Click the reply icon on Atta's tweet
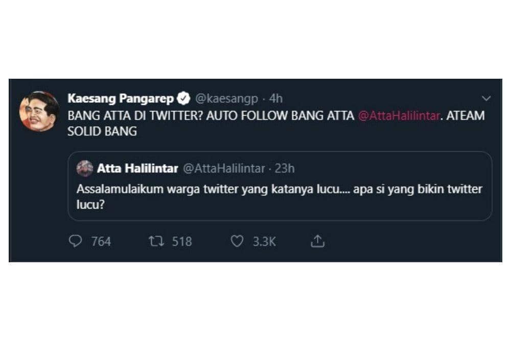The image size is (511, 341). click(x=76, y=241)
